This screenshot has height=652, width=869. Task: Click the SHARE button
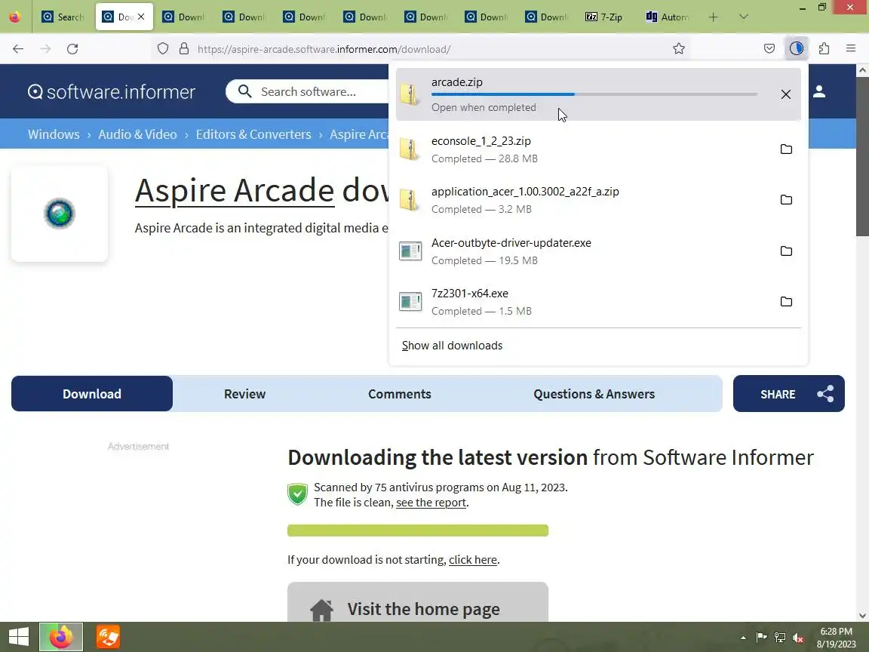[x=788, y=394]
